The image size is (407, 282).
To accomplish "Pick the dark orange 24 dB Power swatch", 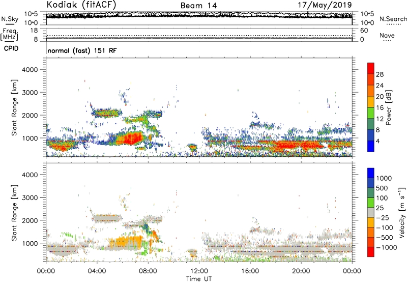I will click(x=371, y=79).
